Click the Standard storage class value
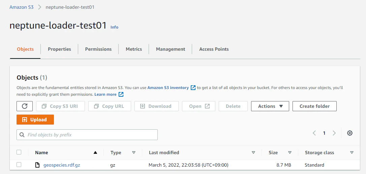366x174 pixels. pyautogui.click(x=314, y=165)
